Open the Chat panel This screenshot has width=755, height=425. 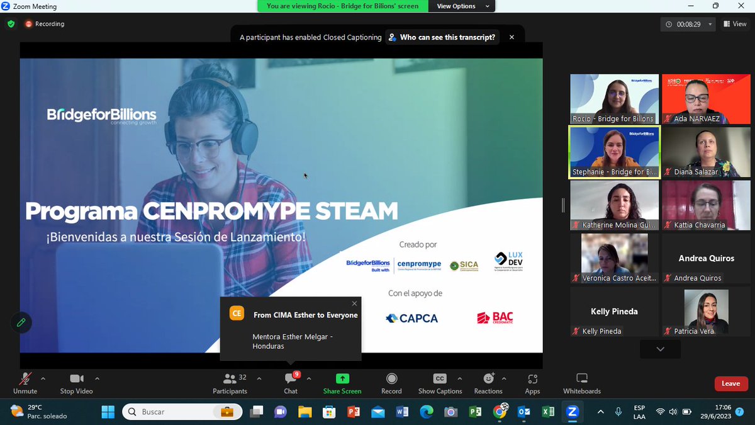(x=291, y=383)
